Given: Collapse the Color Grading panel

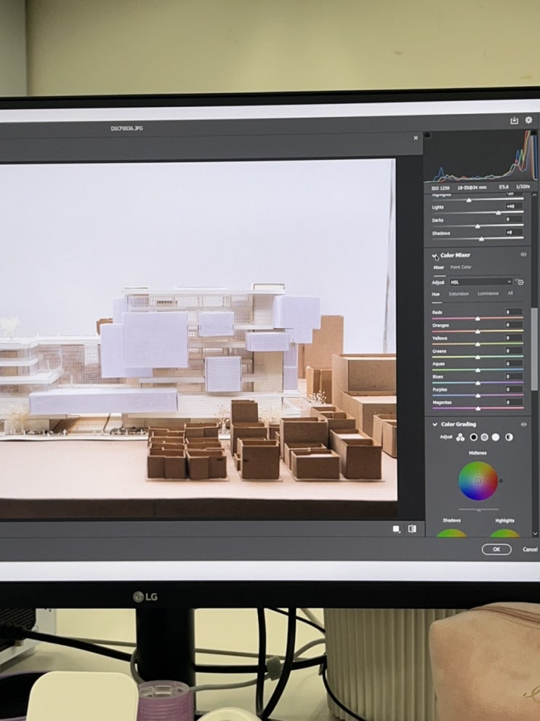Looking at the screenshot, I should click(x=435, y=424).
